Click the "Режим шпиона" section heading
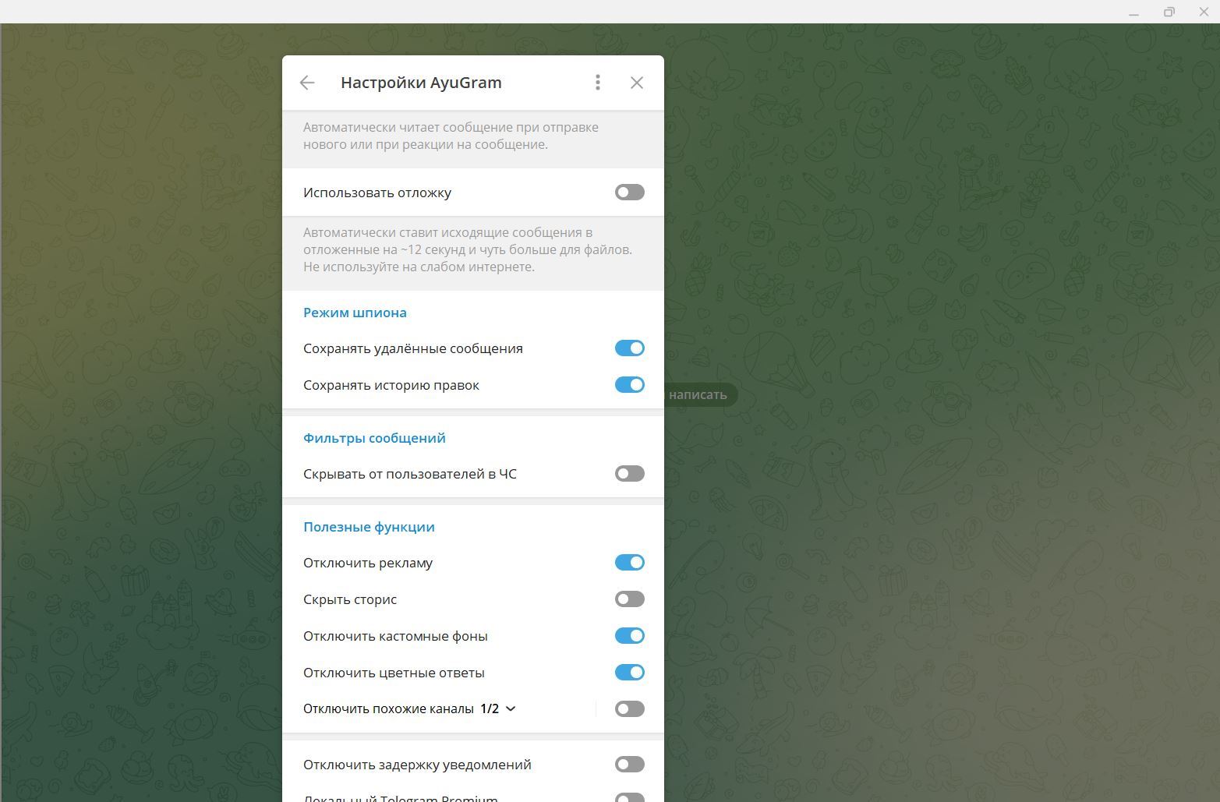The width and height of the screenshot is (1220, 802). pyautogui.click(x=355, y=313)
